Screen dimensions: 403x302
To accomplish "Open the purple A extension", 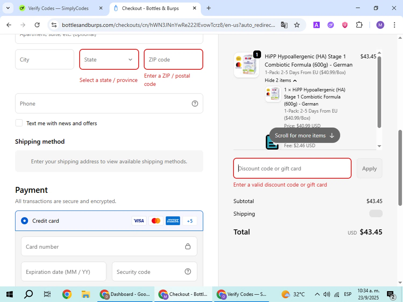I will click(x=316, y=25).
